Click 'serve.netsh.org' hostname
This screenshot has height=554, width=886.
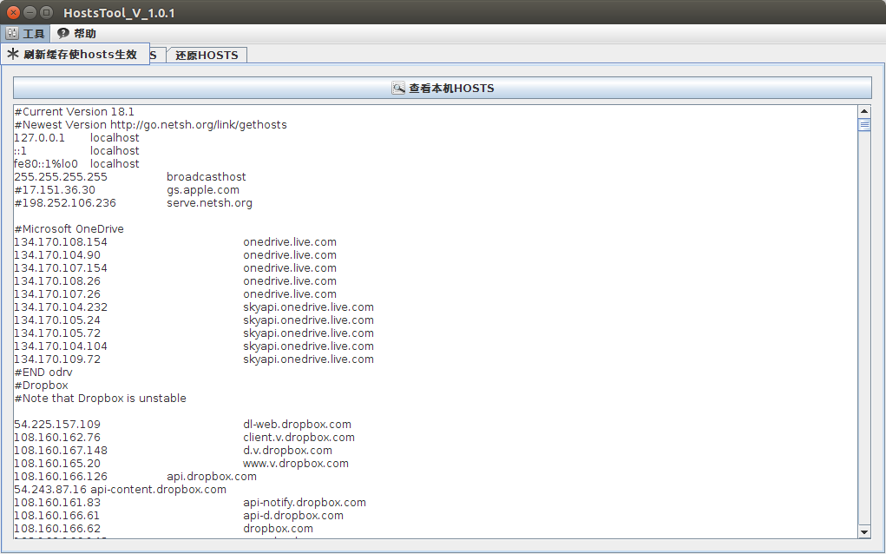[210, 203]
